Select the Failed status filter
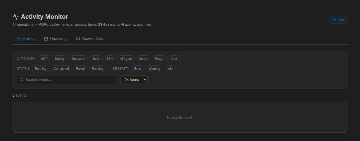The width and height of the screenshot is (360, 141). click(80, 69)
